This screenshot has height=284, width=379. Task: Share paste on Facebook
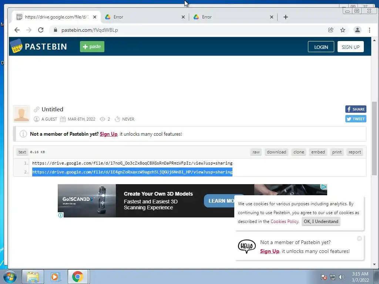tap(356, 109)
